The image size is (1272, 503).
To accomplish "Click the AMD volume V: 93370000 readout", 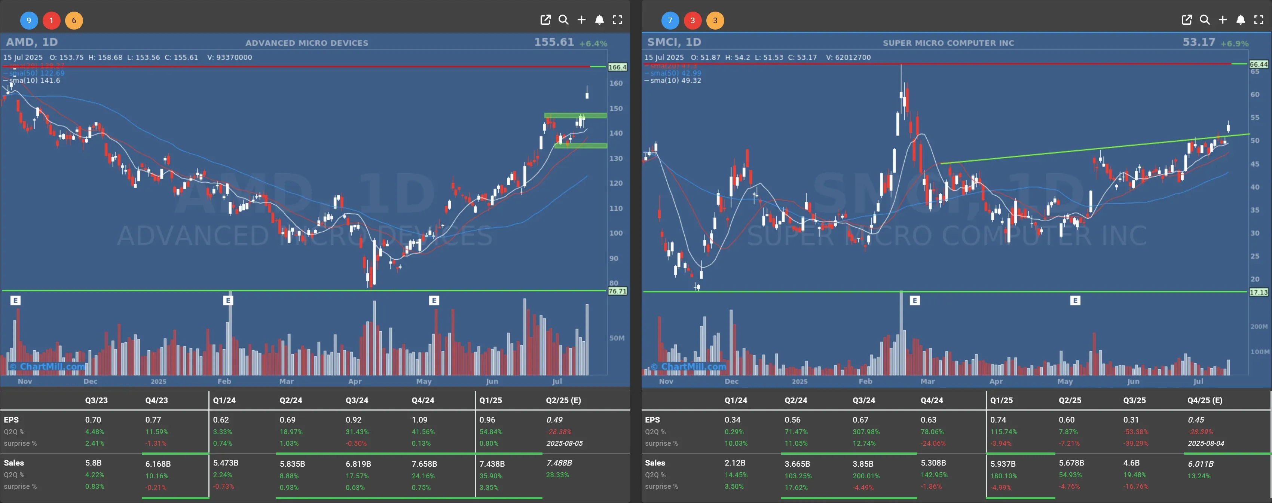I will 230,57.
